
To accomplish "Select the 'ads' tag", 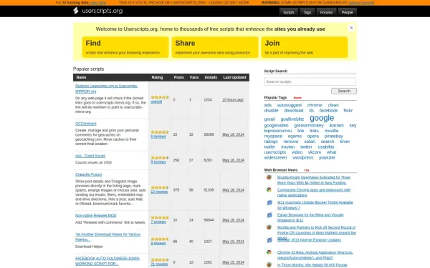I will coord(267,105).
